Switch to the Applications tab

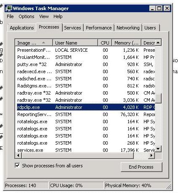tap(22, 28)
